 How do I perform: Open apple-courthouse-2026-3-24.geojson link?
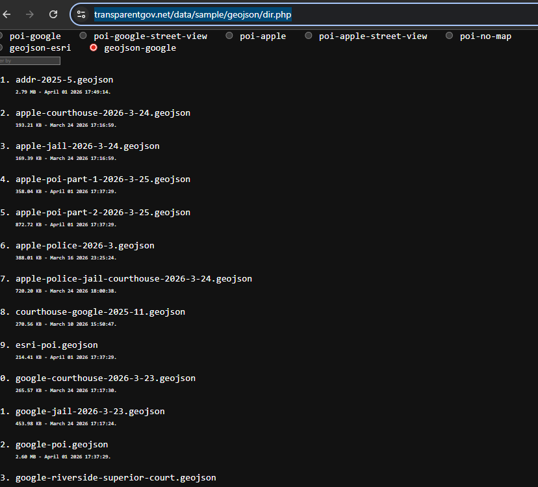tap(103, 113)
